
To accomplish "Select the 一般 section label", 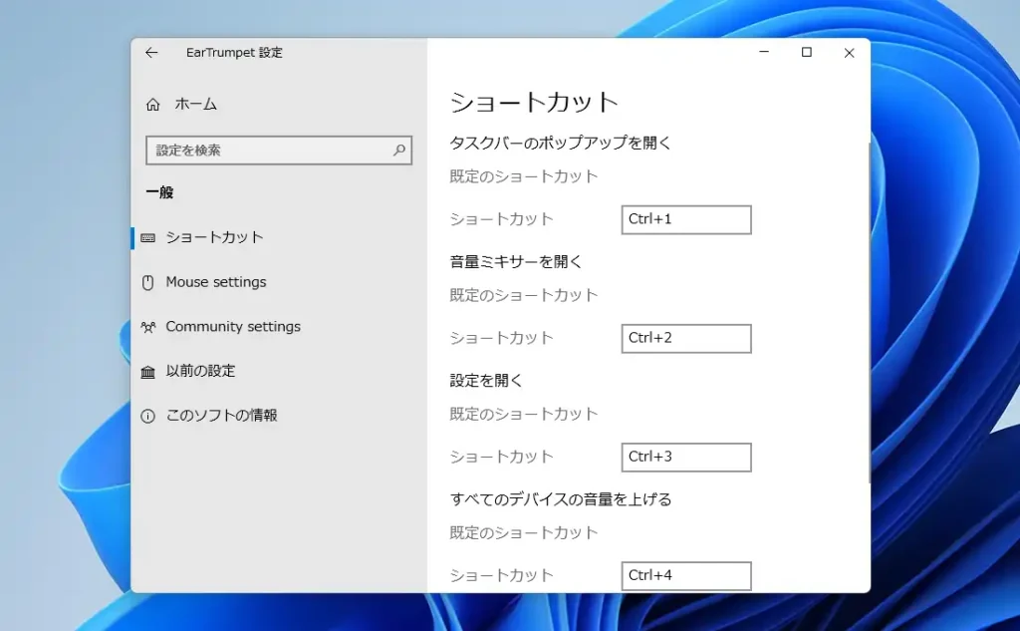I will (158, 192).
